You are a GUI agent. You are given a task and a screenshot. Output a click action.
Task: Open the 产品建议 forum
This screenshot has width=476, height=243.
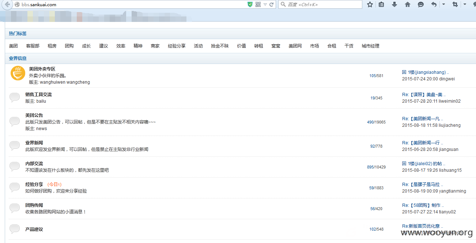34,229
